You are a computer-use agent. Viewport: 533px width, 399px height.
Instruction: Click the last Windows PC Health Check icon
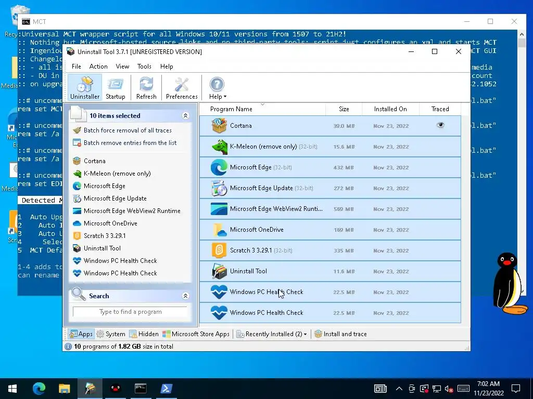pyautogui.click(x=219, y=313)
